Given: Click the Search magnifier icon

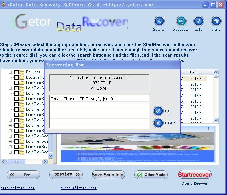Looking at the screenshot, I should point(159,21).
